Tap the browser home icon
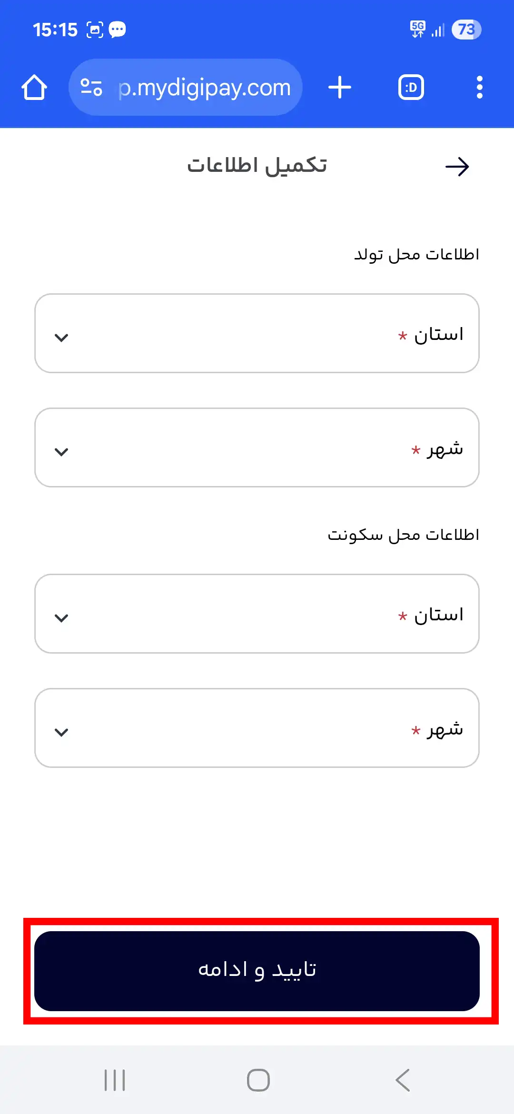The height and width of the screenshot is (1114, 514). pyautogui.click(x=34, y=88)
